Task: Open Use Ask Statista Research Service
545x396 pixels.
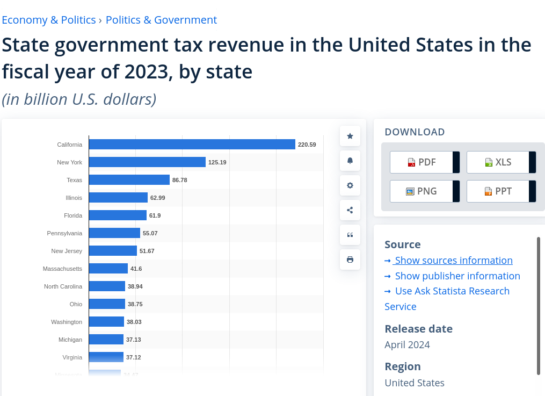Action: tap(452, 291)
